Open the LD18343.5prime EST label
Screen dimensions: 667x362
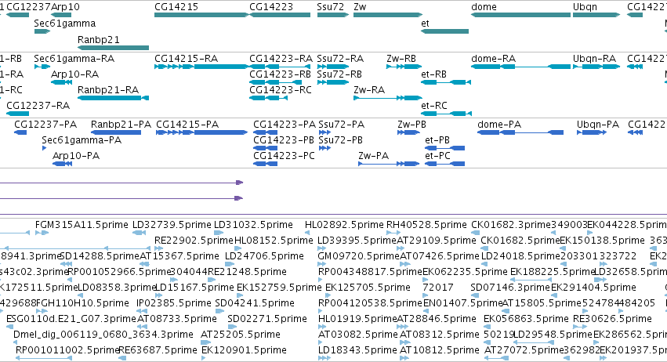[x=357, y=350]
